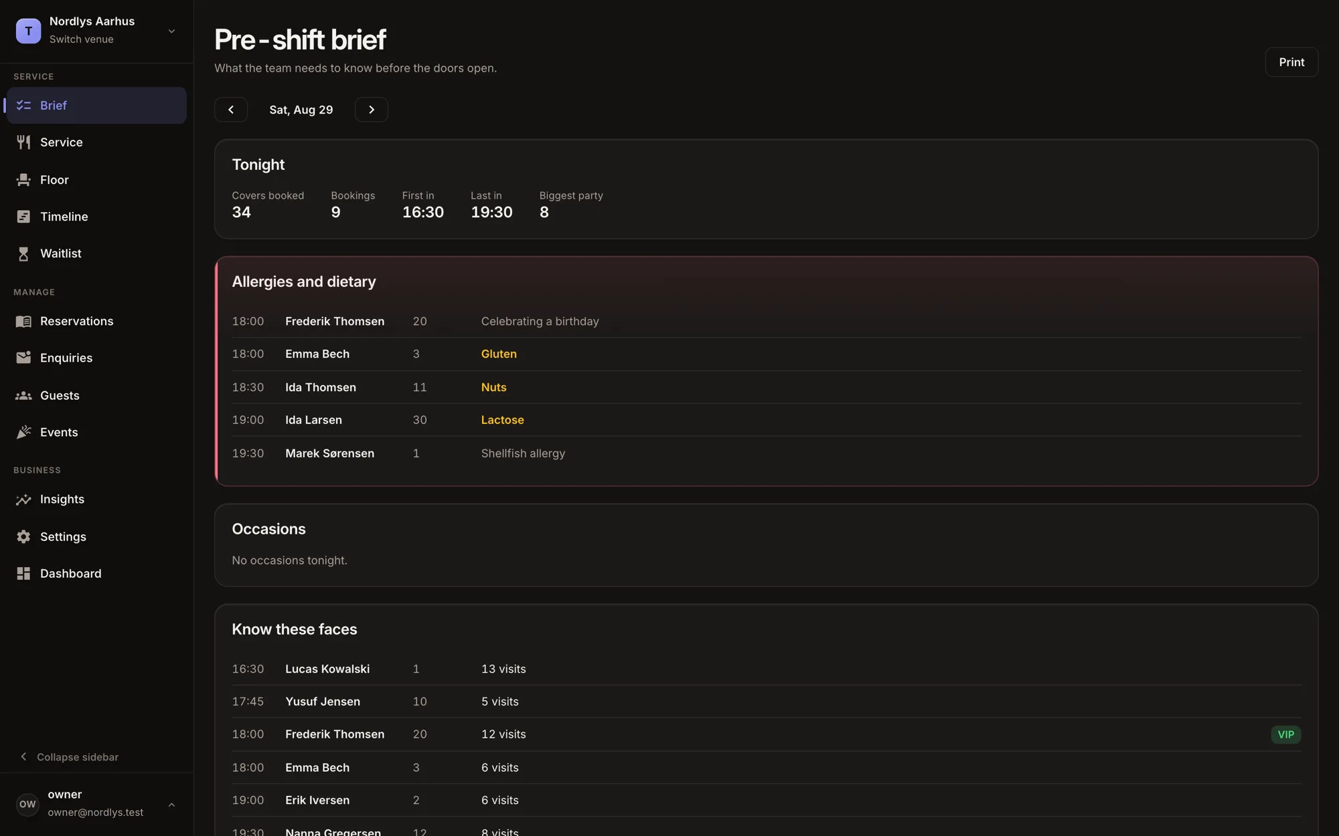This screenshot has height=836, width=1339.
Task: Click the VIP badge on Frederik Thomsen
Action: point(1285,734)
